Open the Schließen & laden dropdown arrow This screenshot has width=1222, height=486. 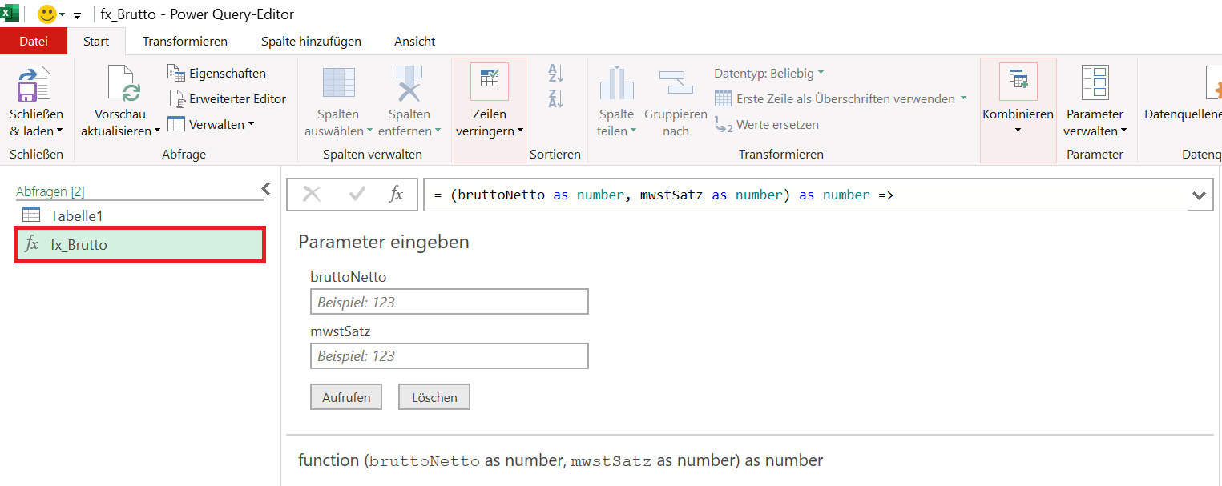point(60,131)
